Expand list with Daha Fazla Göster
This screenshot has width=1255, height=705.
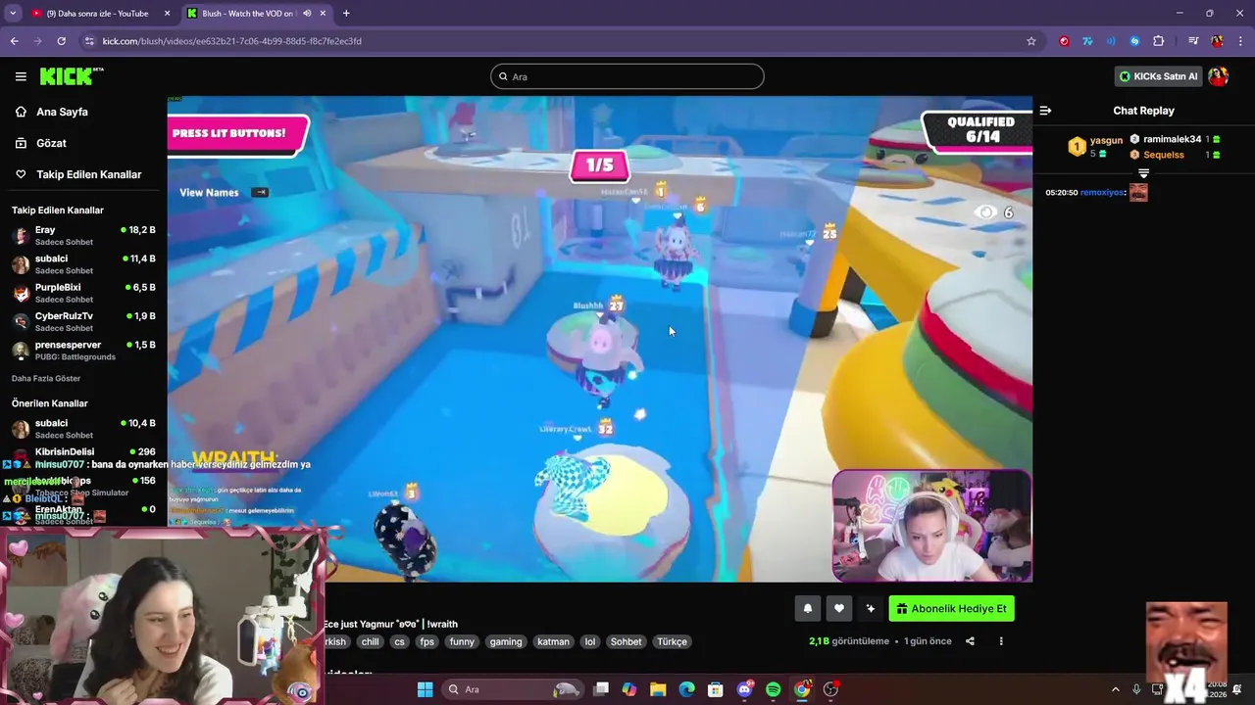coord(46,378)
